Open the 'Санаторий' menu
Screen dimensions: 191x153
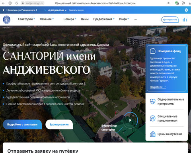click(25, 19)
